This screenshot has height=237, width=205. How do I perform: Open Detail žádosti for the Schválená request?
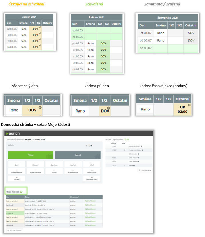coord(90,213)
